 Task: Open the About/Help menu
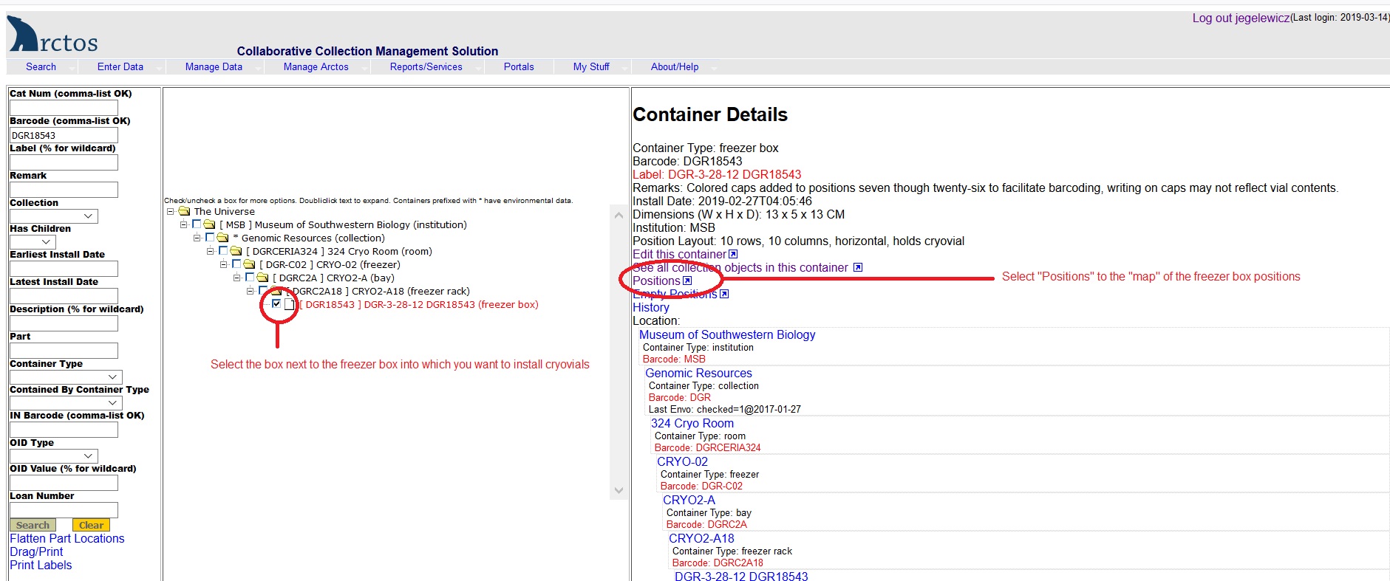675,66
